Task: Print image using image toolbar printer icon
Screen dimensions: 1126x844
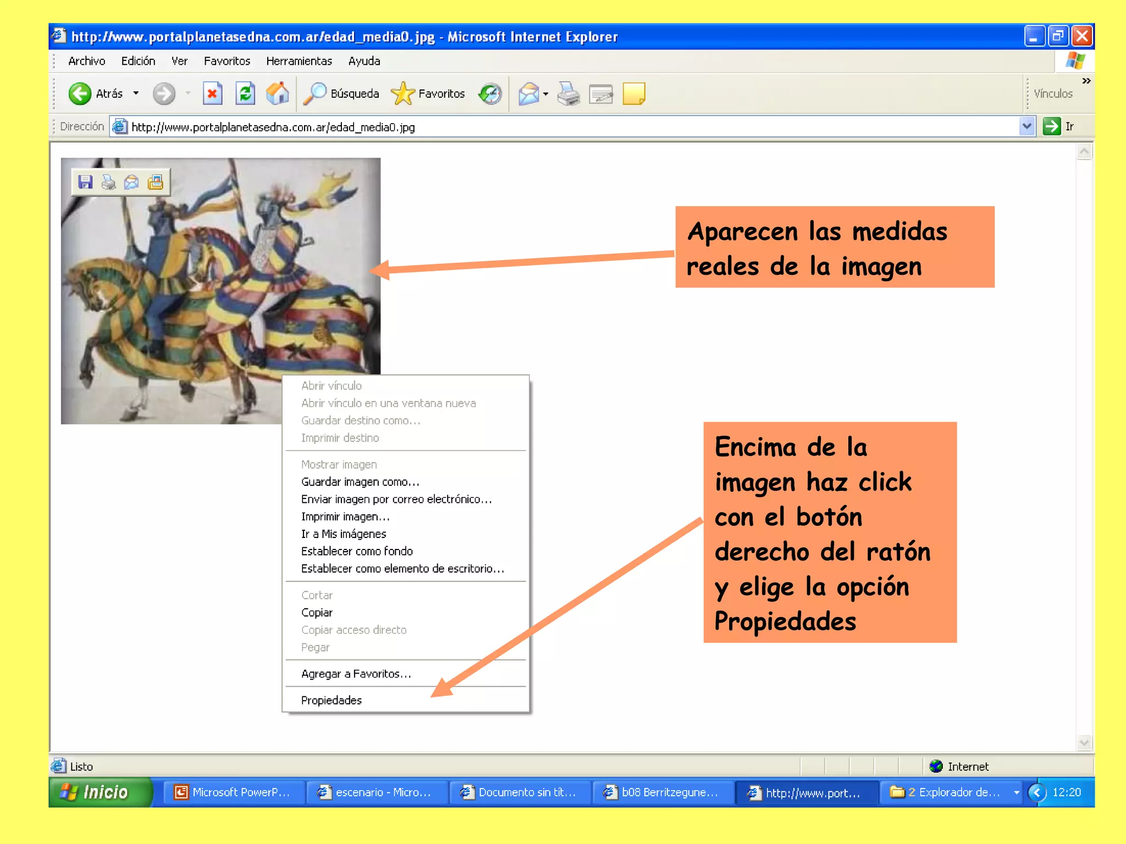Action: pyautogui.click(x=108, y=182)
